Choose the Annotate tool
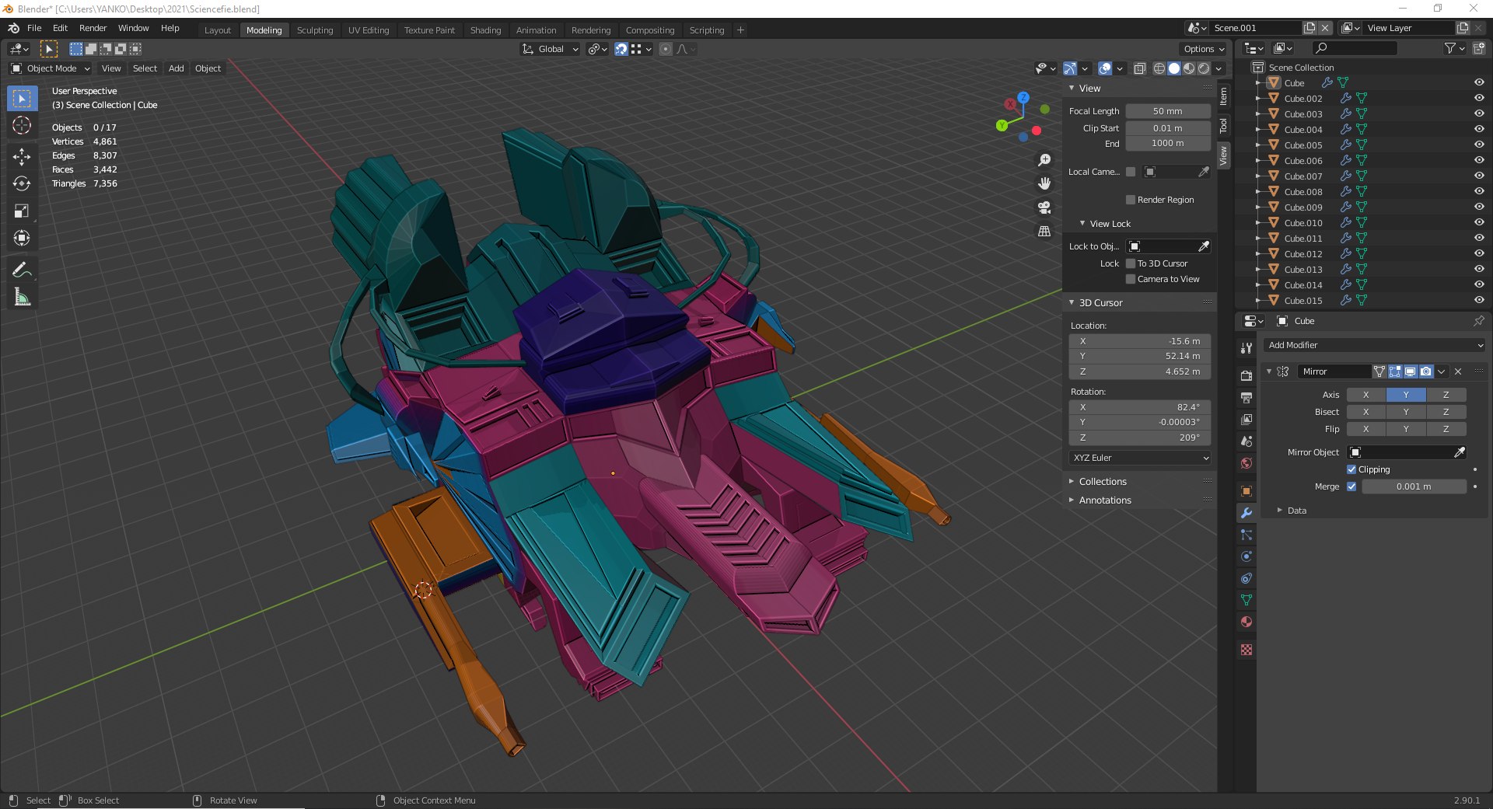The width and height of the screenshot is (1493, 809). point(22,270)
